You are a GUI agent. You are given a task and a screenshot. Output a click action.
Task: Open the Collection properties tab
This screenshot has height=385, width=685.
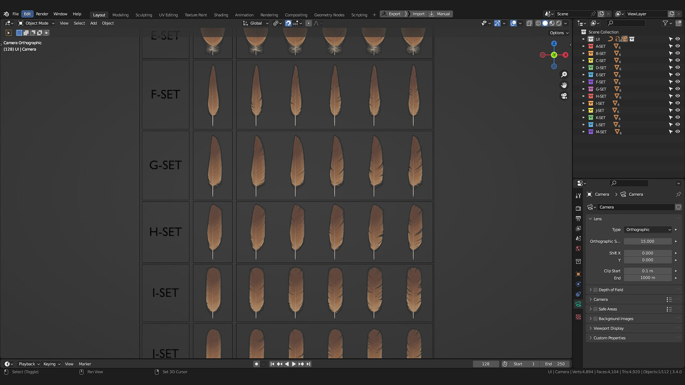(578, 261)
